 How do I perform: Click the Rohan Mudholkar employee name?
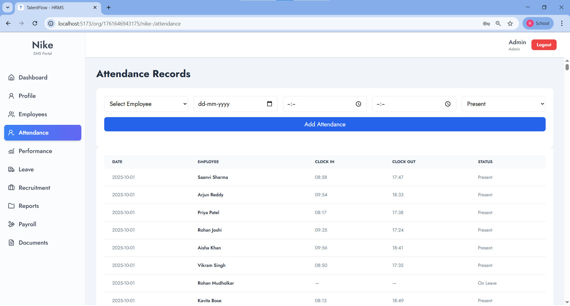tap(216, 283)
